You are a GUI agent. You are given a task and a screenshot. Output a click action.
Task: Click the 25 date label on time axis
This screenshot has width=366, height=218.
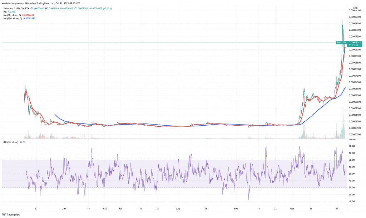tap(337, 209)
